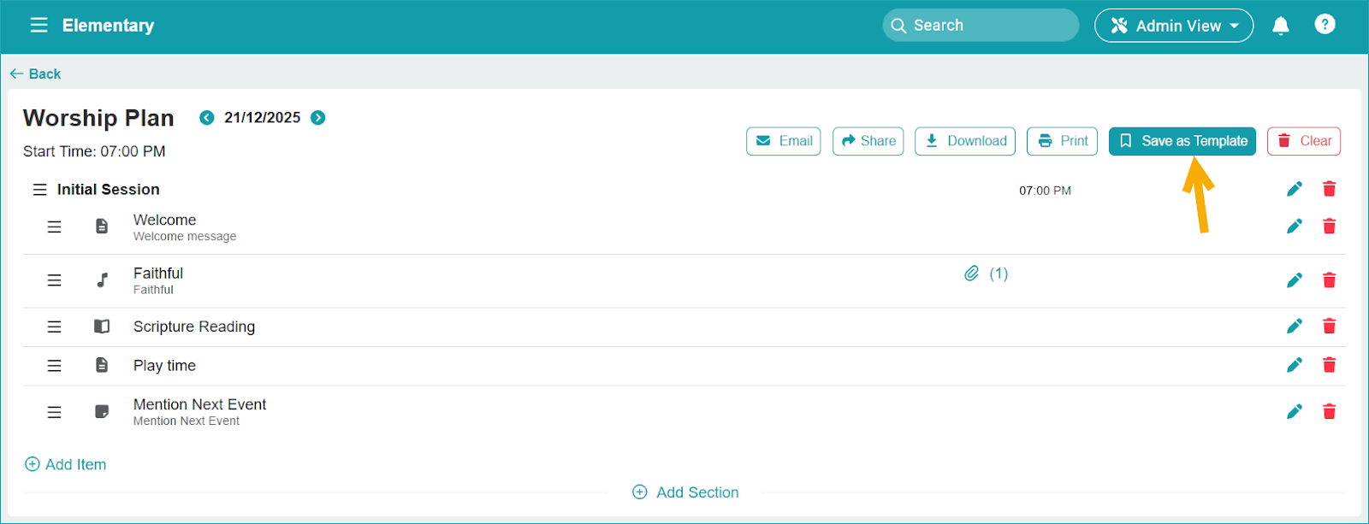Go Back to previous page

click(35, 74)
